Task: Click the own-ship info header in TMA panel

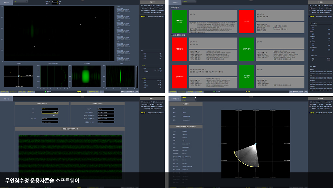Action: pyautogui.click(x=320, y=98)
